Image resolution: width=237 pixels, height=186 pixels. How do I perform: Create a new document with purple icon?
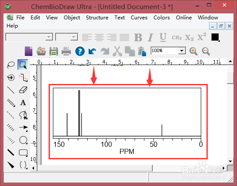pyautogui.click(x=28, y=51)
